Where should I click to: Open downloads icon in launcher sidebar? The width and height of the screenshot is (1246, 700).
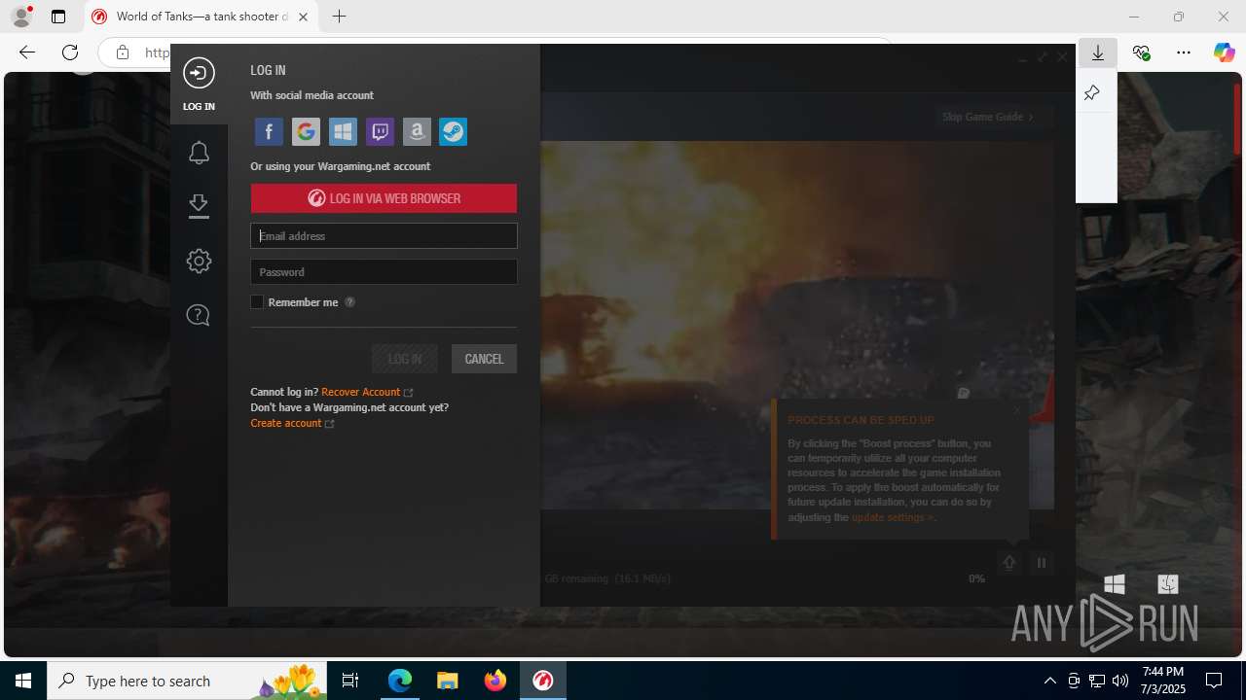(199, 206)
